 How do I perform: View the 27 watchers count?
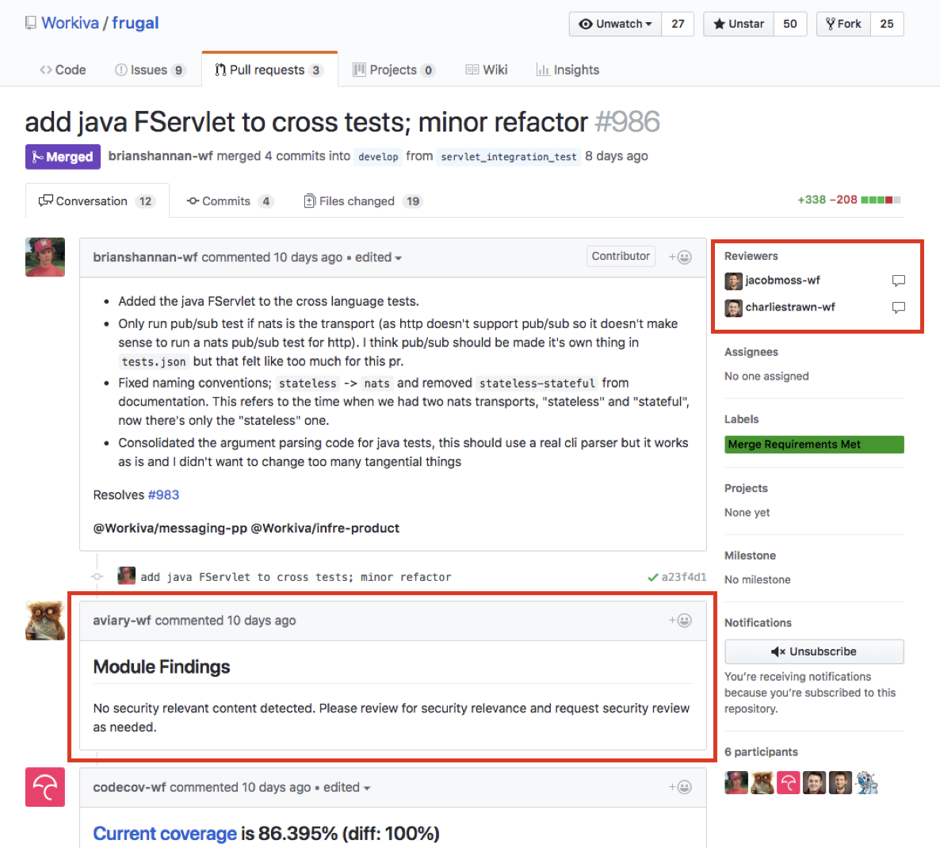(678, 24)
